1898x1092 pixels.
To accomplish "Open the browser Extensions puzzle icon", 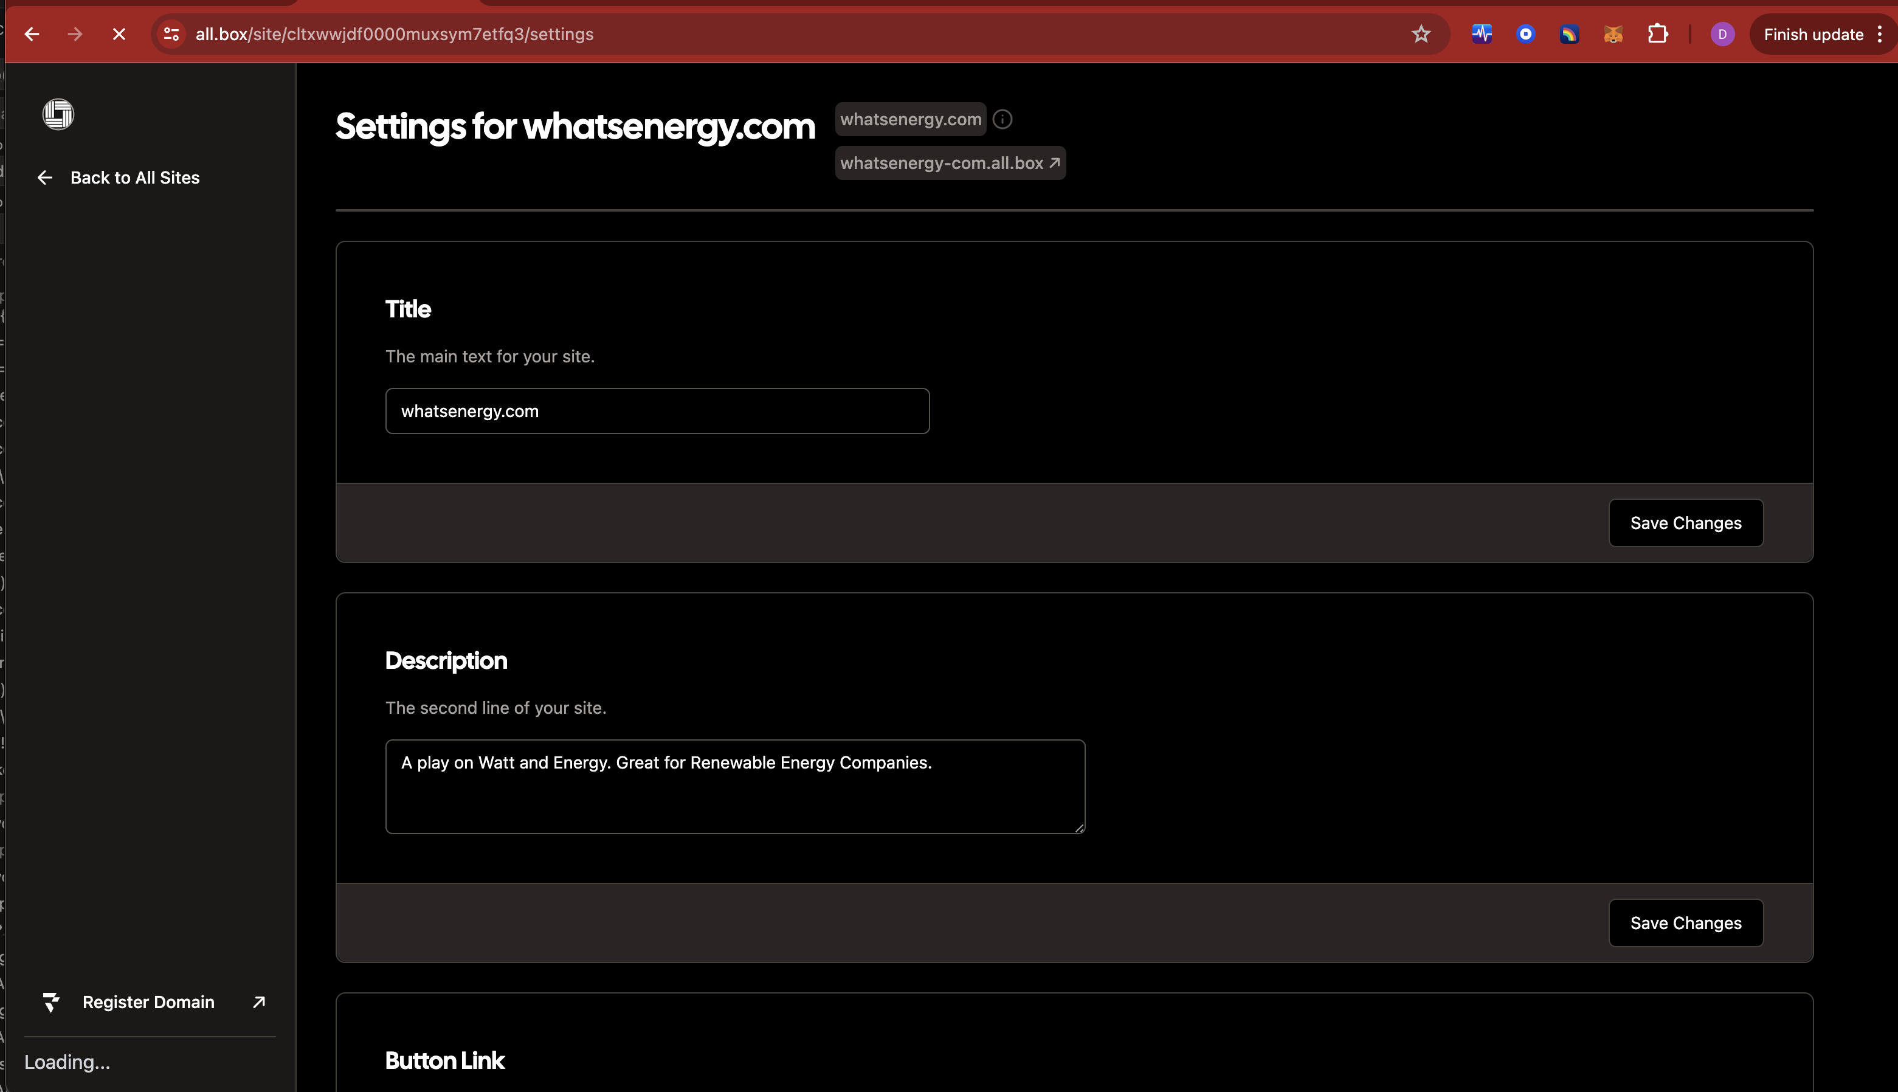I will (1657, 35).
